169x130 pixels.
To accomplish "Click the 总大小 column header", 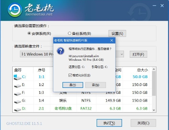I will pos(142,70).
